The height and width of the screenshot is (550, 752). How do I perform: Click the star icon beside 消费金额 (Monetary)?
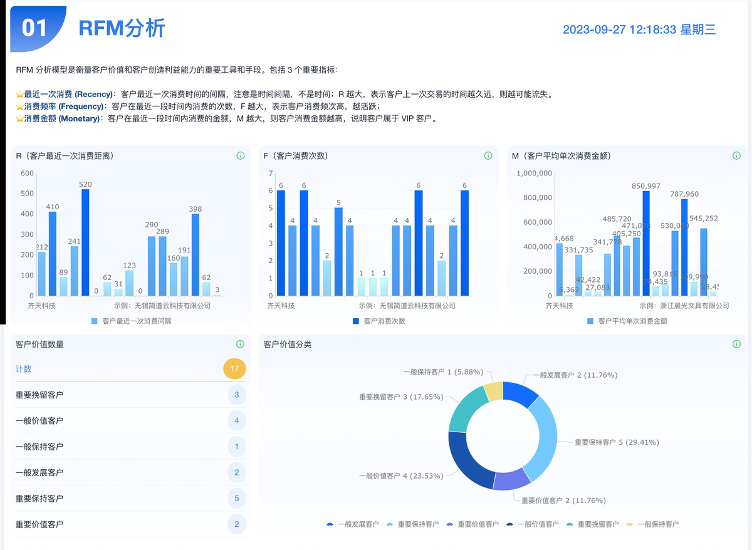click(x=19, y=118)
